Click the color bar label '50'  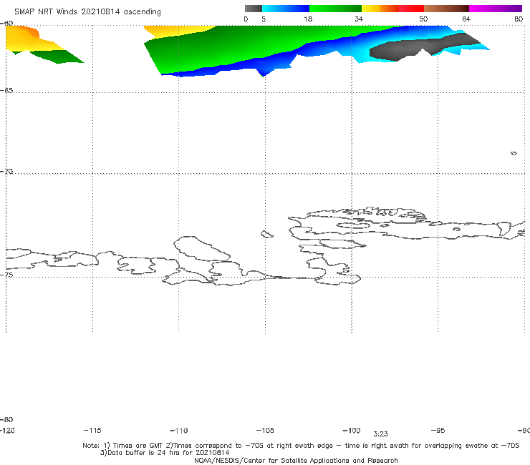[423, 19]
